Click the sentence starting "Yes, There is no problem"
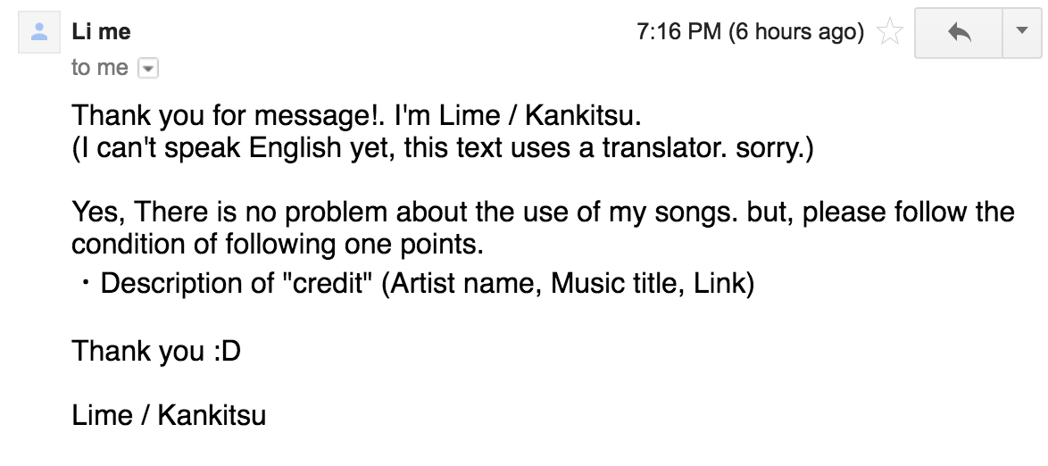This screenshot has width=1048, height=466. 542,212
